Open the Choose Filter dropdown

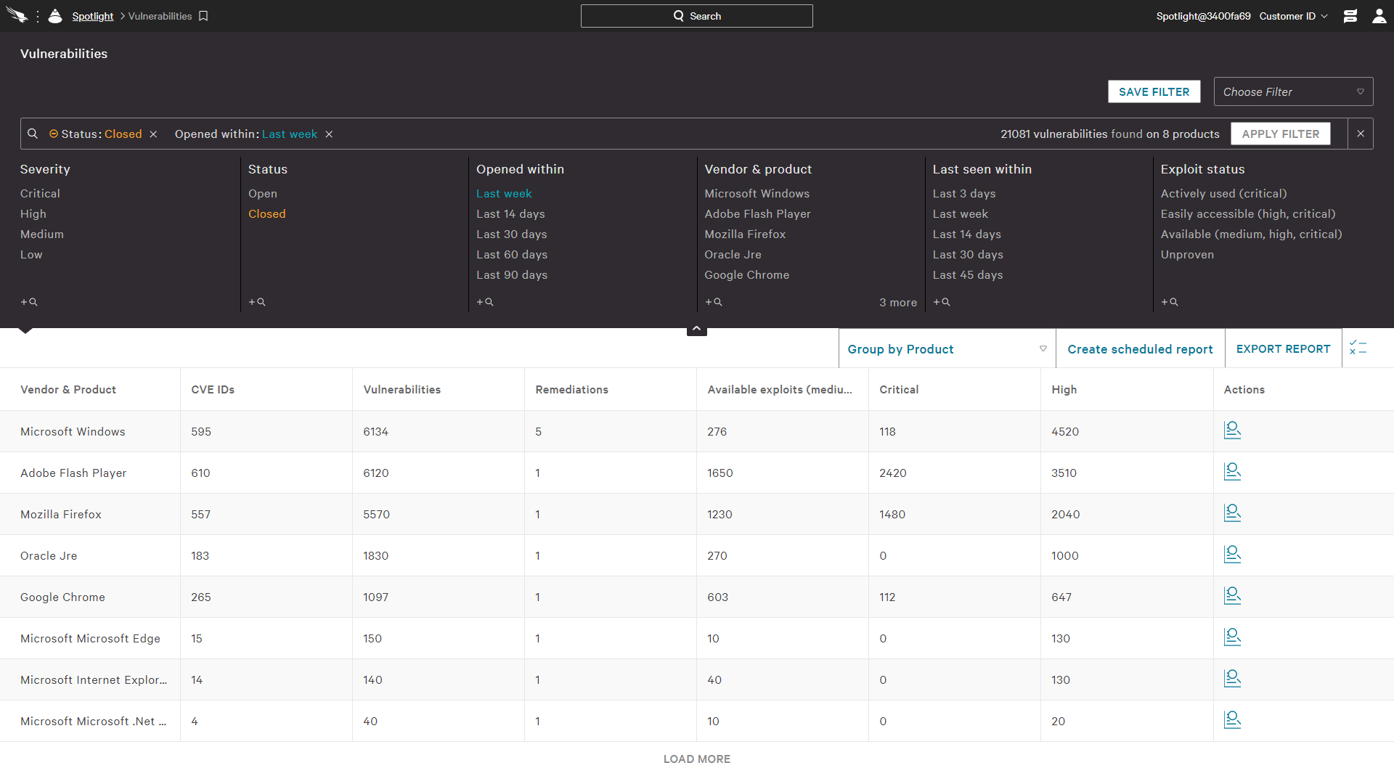(1293, 91)
